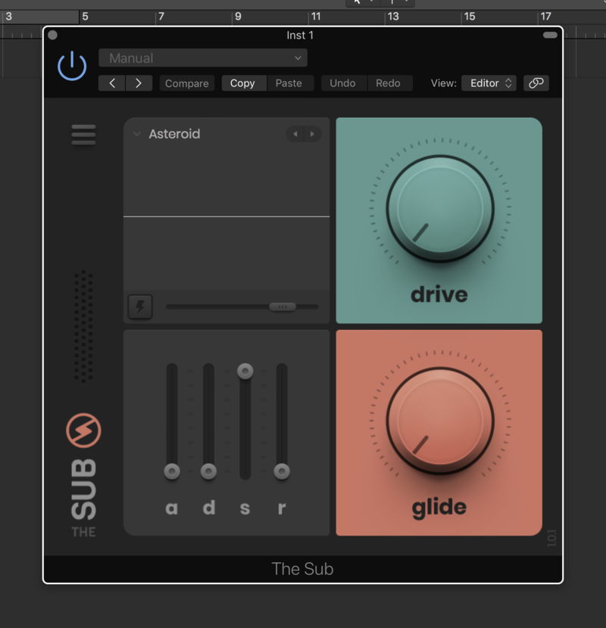Go to previous preset with left arrow

click(112, 83)
